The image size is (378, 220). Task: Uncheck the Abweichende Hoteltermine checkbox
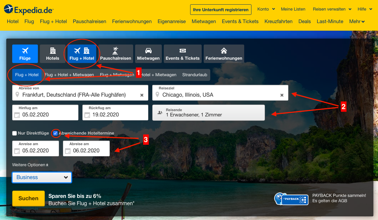click(55, 133)
